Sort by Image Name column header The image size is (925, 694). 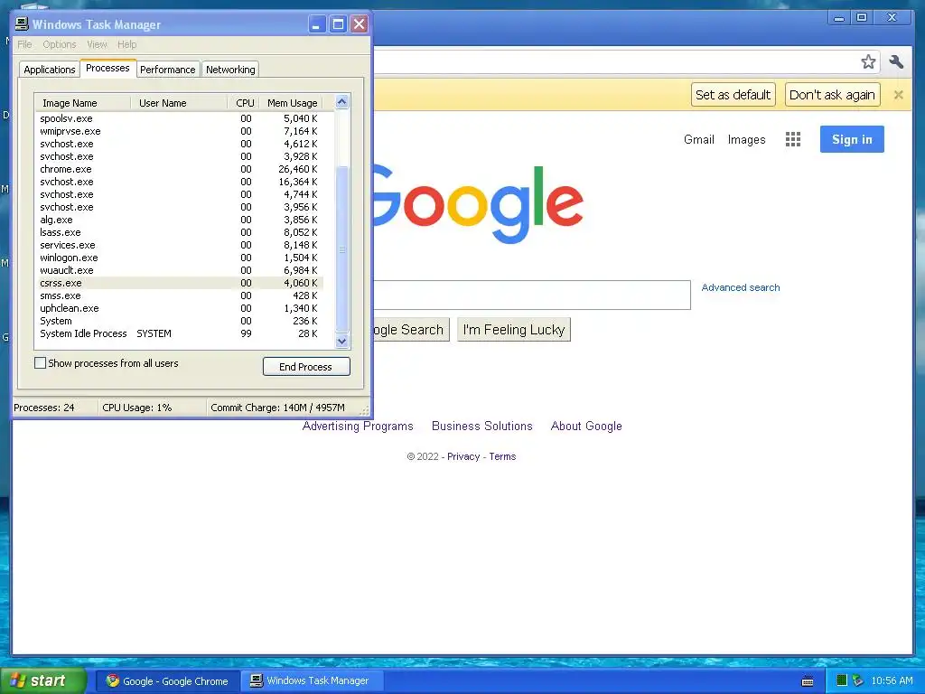coord(82,103)
